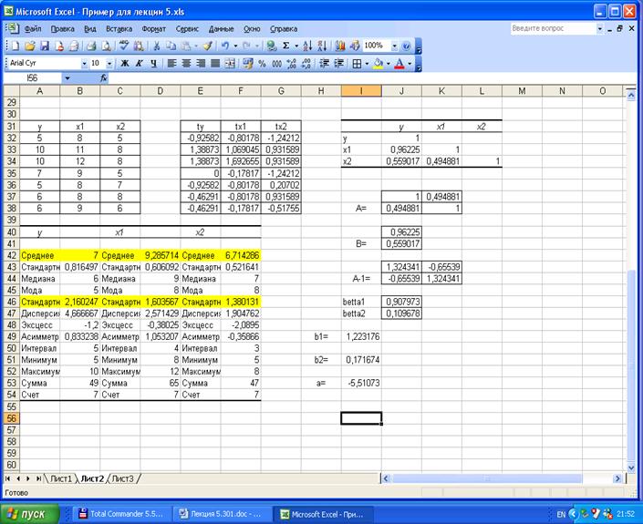Increase indent in the formatting toolbar
Screen dimensions: 643x524
pyautogui.click(x=338, y=64)
